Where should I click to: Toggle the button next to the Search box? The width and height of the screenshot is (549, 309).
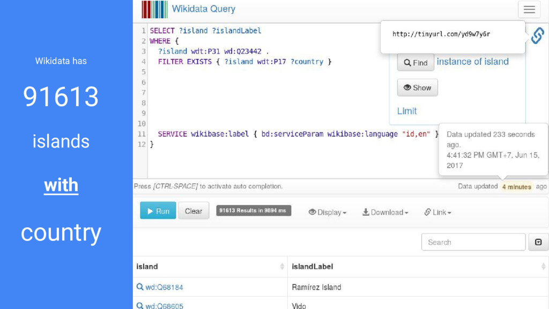pyautogui.click(x=538, y=242)
